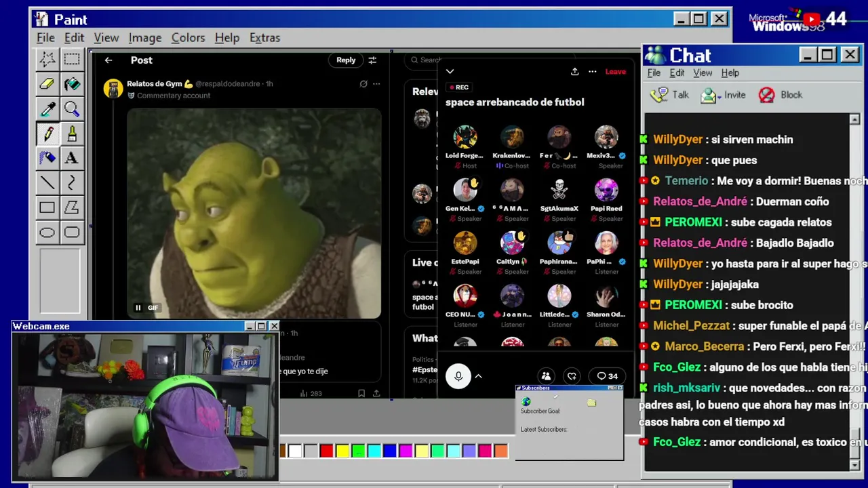Pick the red color swatch in the palette
868x488 pixels.
(x=327, y=451)
